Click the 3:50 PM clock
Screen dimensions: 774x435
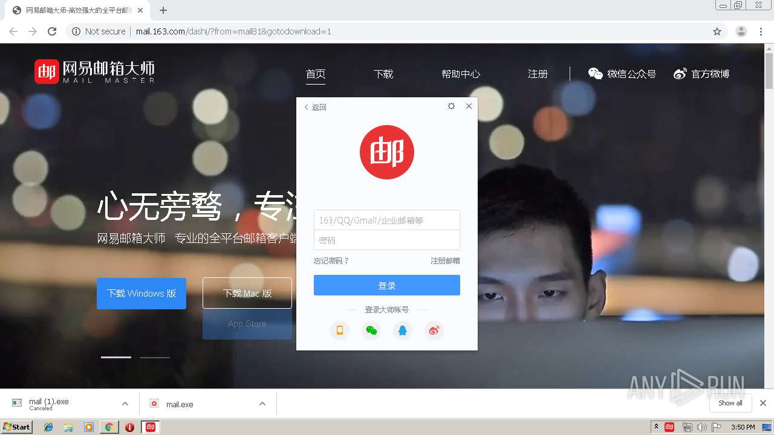pyautogui.click(x=743, y=427)
